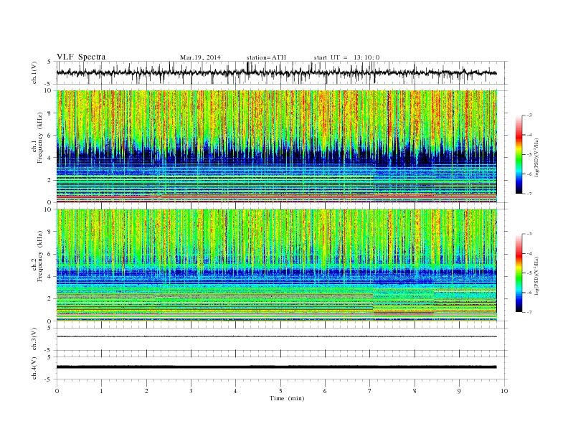568x439 pixels.
Task: Click time axis tick label '1'
Action: (x=101, y=391)
